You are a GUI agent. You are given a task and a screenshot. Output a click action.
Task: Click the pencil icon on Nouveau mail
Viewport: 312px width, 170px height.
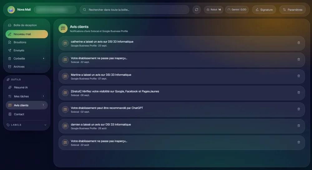[10, 34]
